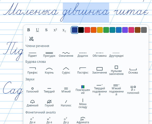152x124 pixels.
Task: Choose the Дзвінкий bell sound icon
Action: point(32,104)
